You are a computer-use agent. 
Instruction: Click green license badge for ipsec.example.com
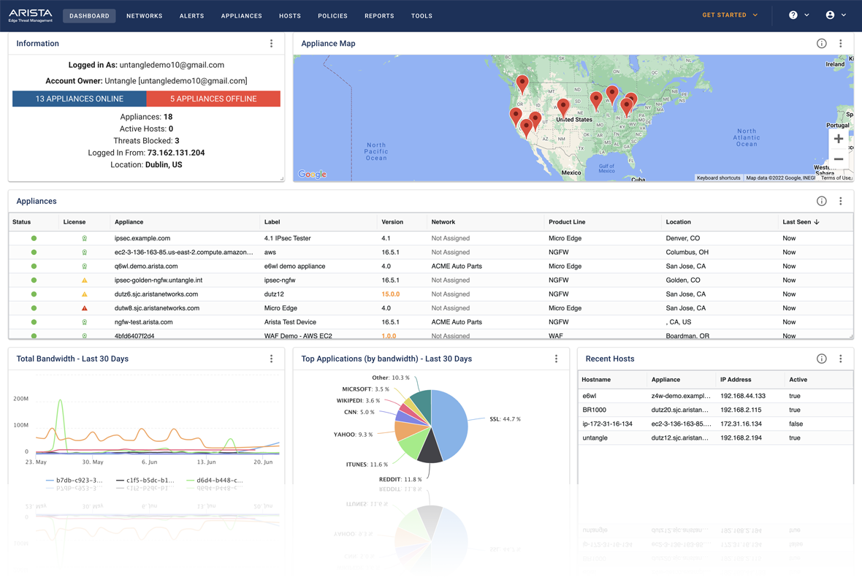tap(85, 238)
